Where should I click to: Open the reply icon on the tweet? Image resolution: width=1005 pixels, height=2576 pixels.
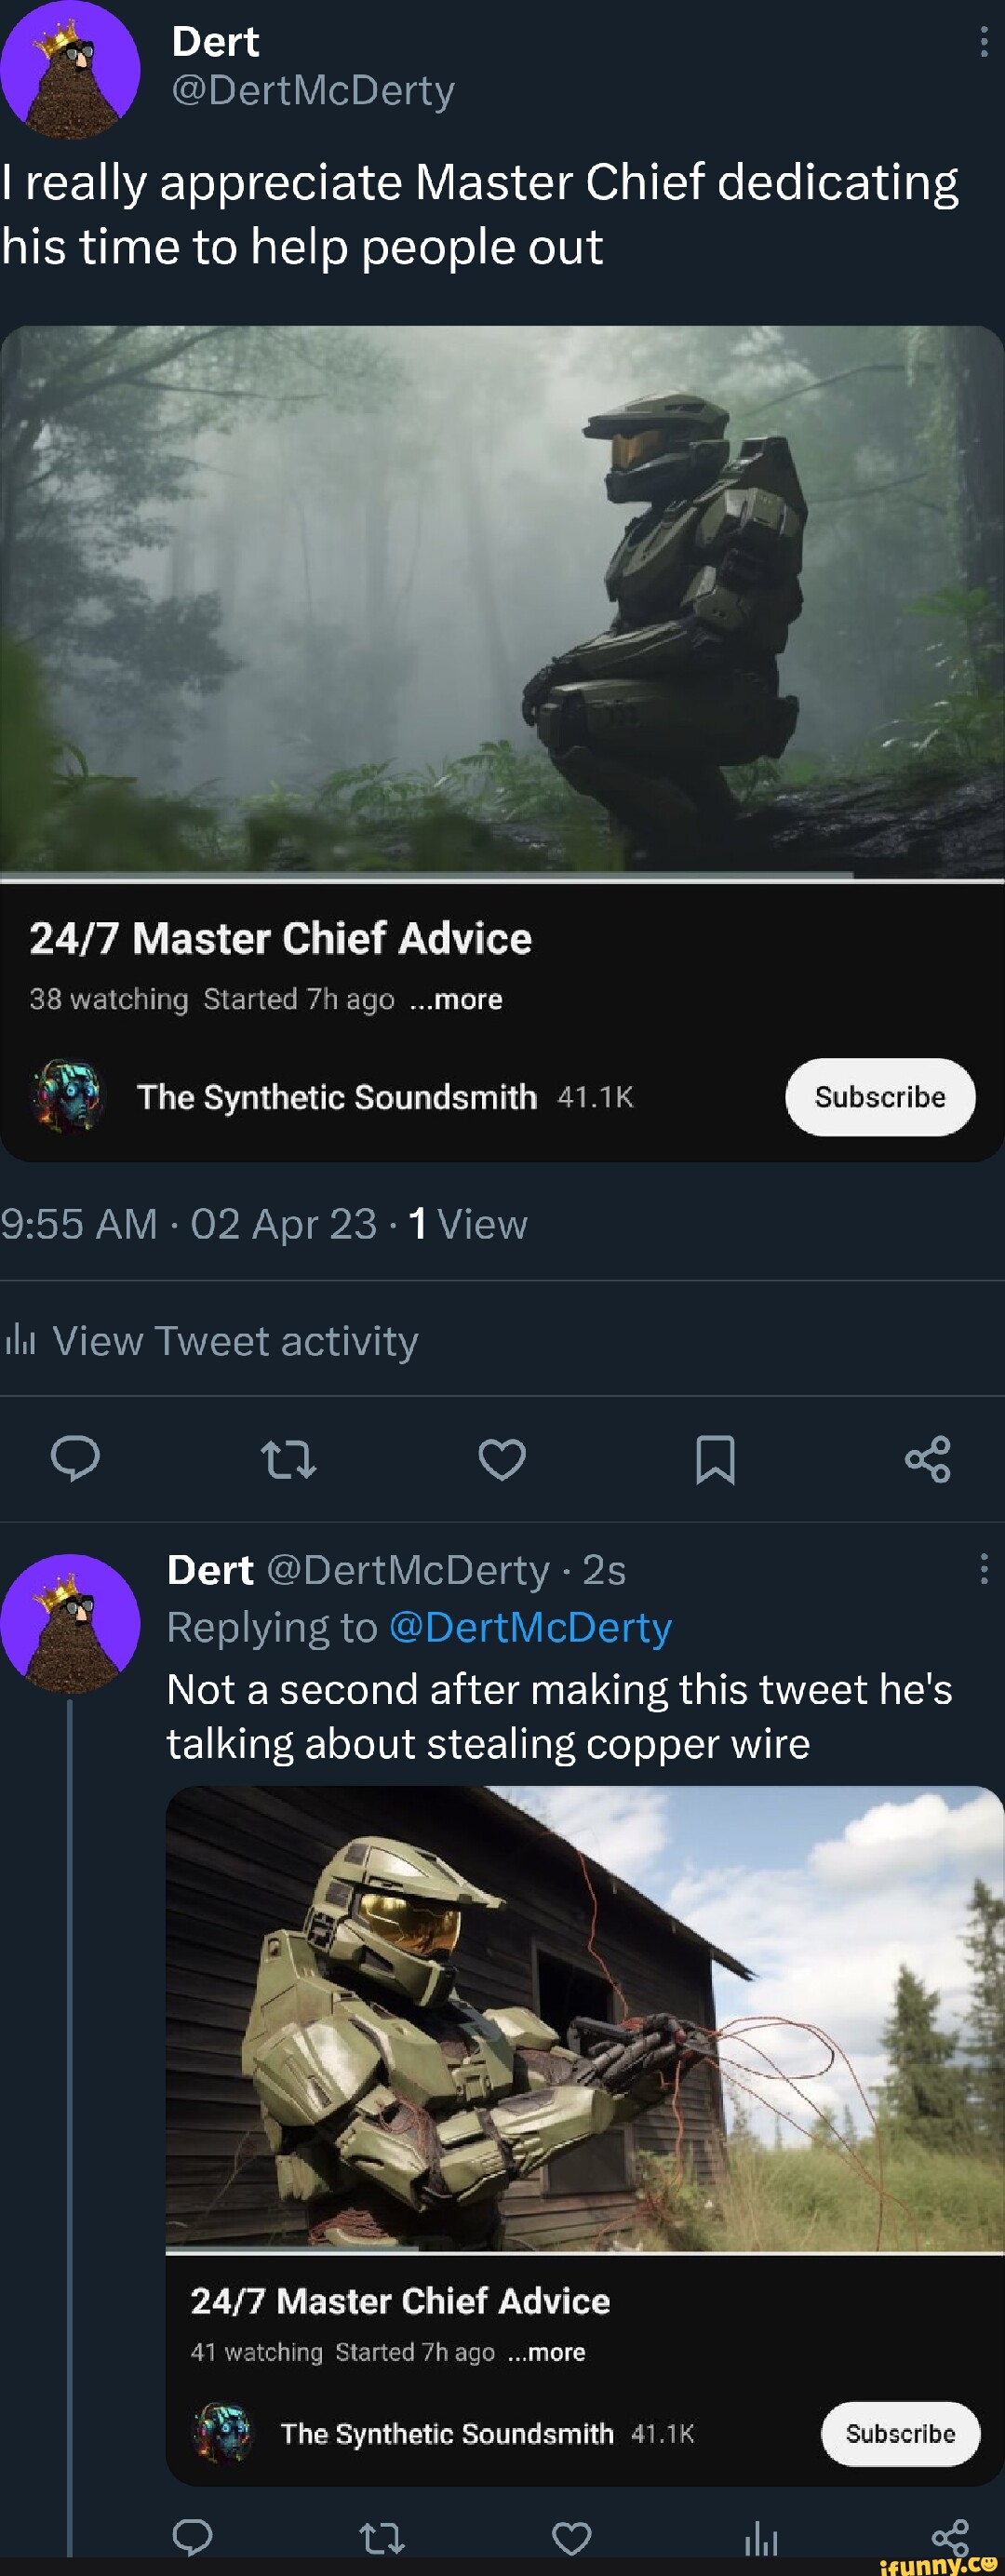point(76,1461)
